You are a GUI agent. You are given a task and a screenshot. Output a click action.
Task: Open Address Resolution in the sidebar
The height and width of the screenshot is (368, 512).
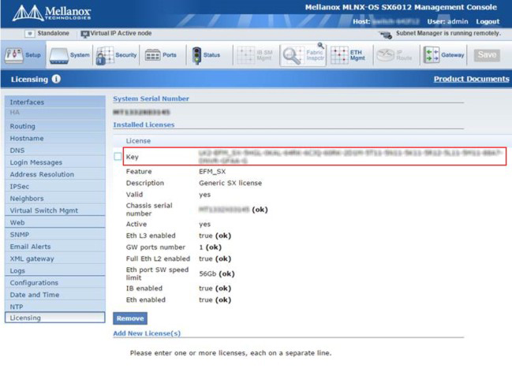[x=55, y=174]
